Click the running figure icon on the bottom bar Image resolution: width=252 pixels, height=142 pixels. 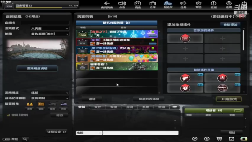click(x=207, y=139)
